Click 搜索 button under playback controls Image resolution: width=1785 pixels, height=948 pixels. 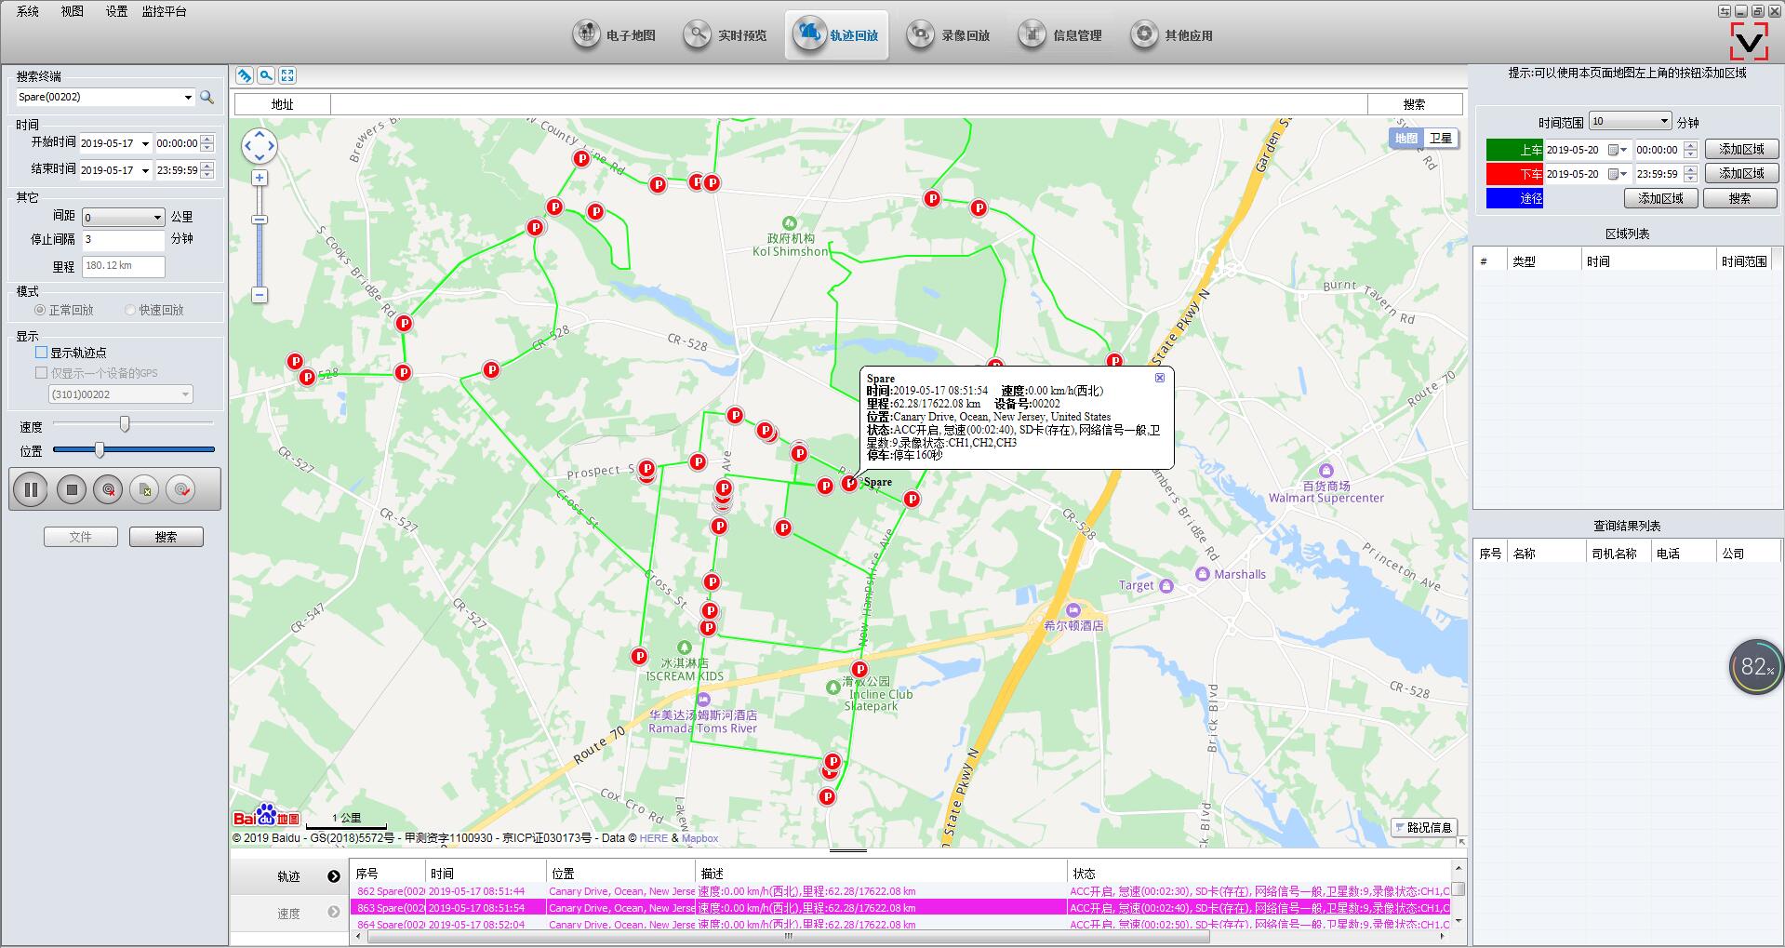coord(166,537)
